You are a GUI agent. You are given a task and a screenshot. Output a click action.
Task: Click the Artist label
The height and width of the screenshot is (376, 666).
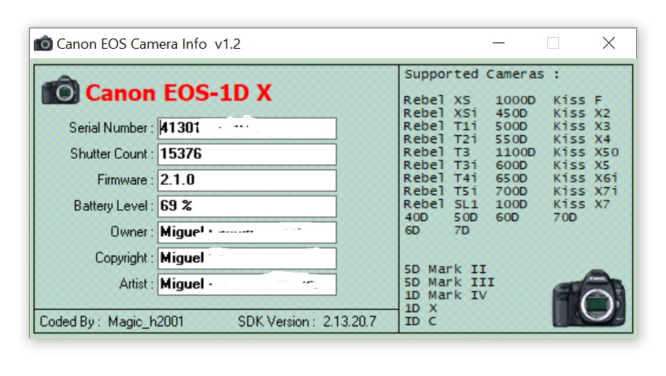(x=136, y=283)
